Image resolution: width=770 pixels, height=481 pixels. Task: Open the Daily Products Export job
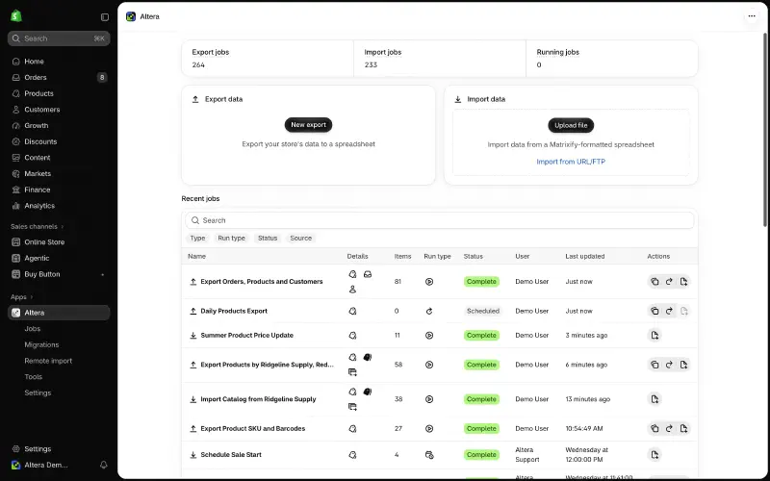point(234,311)
